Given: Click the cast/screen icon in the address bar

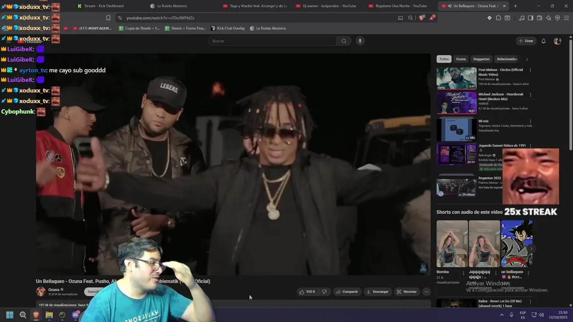Looking at the screenshot, I should (x=401, y=18).
